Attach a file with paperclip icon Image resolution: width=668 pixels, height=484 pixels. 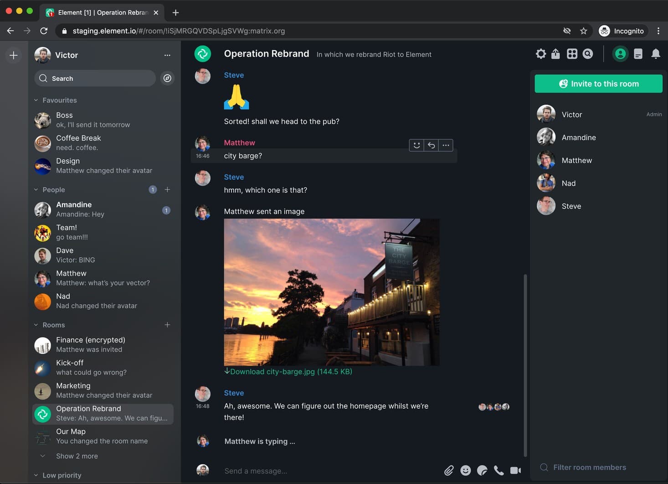449,470
